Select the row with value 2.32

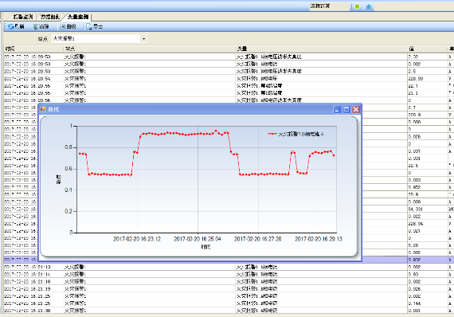pyautogui.click(x=229, y=57)
